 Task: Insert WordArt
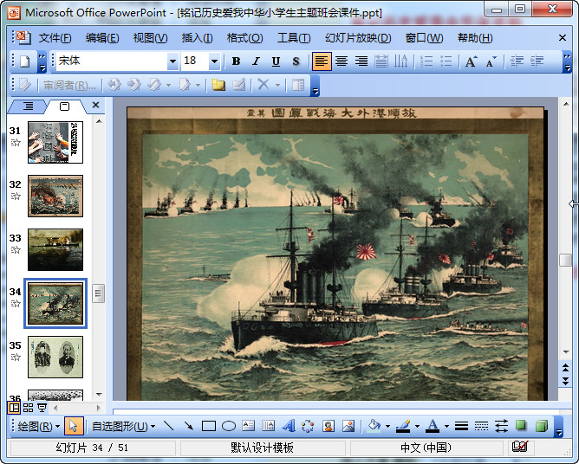point(289,427)
